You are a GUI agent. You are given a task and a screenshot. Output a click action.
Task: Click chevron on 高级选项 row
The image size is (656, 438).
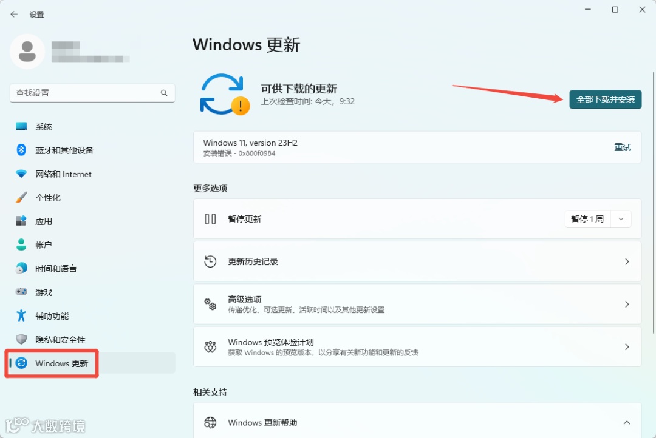point(627,304)
